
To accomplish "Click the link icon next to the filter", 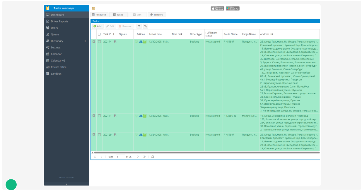I will pos(146,26).
